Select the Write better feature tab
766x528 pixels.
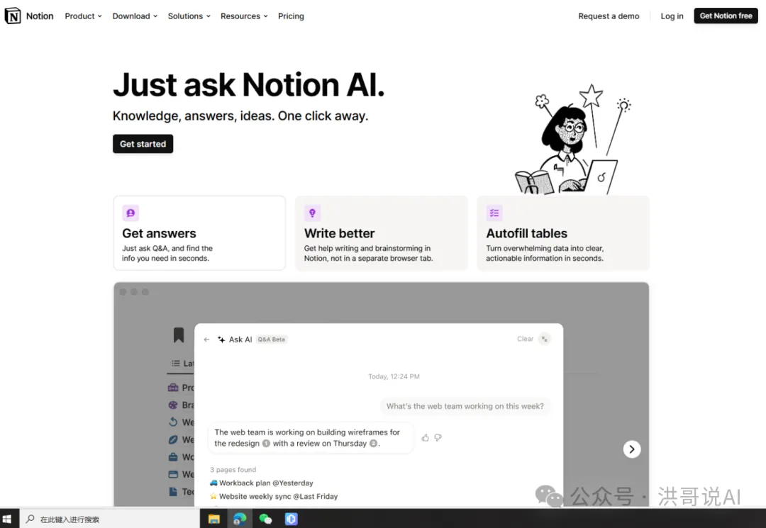point(381,233)
